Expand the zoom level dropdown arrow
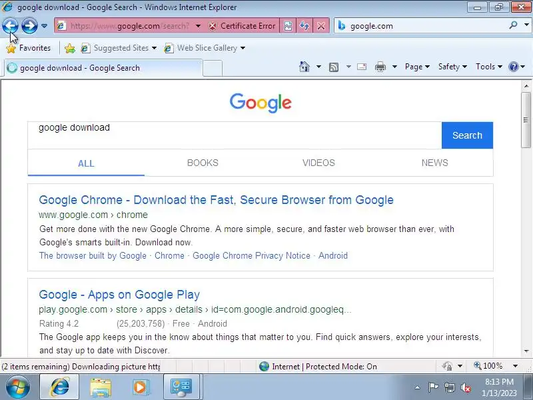This screenshot has width=533, height=400. coord(515,366)
